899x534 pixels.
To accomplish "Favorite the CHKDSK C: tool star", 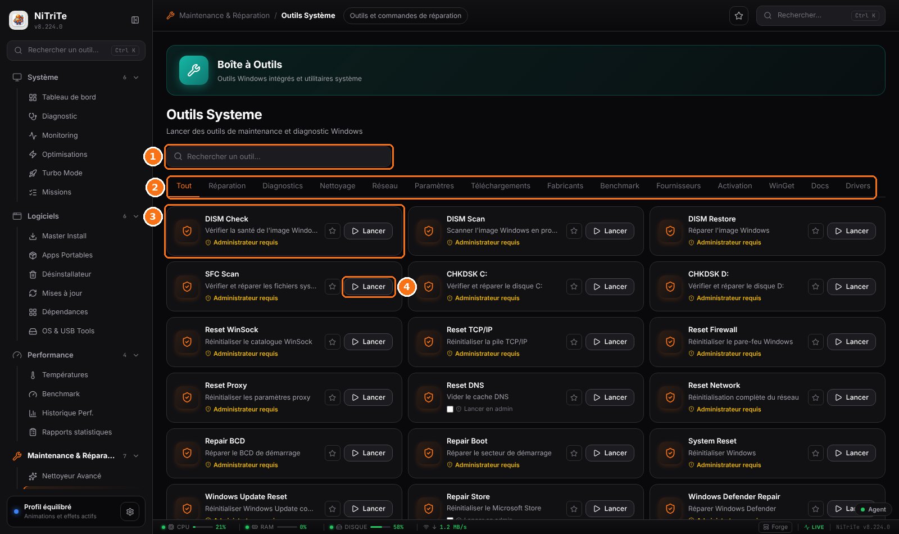I will click(x=574, y=287).
